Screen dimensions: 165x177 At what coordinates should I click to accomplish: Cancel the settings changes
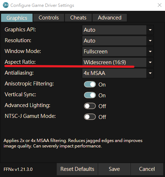147,169
